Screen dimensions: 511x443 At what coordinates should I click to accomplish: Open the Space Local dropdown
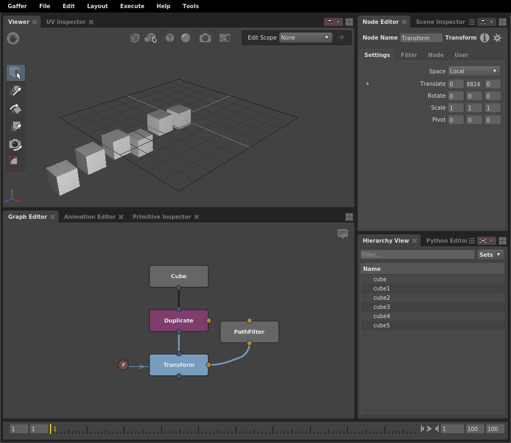coord(474,71)
